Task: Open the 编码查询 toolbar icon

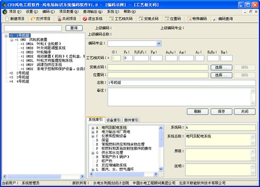Action: pos(215,19)
